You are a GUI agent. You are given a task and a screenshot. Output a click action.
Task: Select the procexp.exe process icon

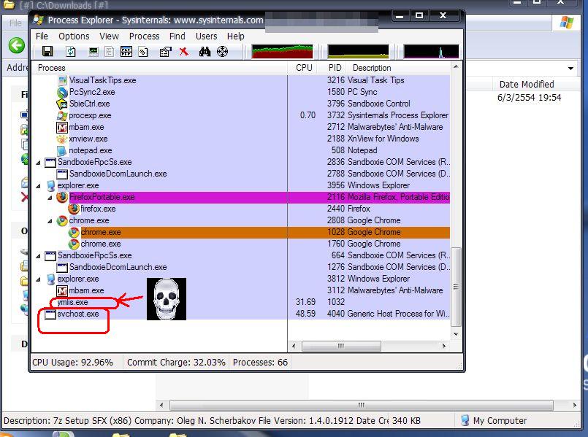pos(62,116)
